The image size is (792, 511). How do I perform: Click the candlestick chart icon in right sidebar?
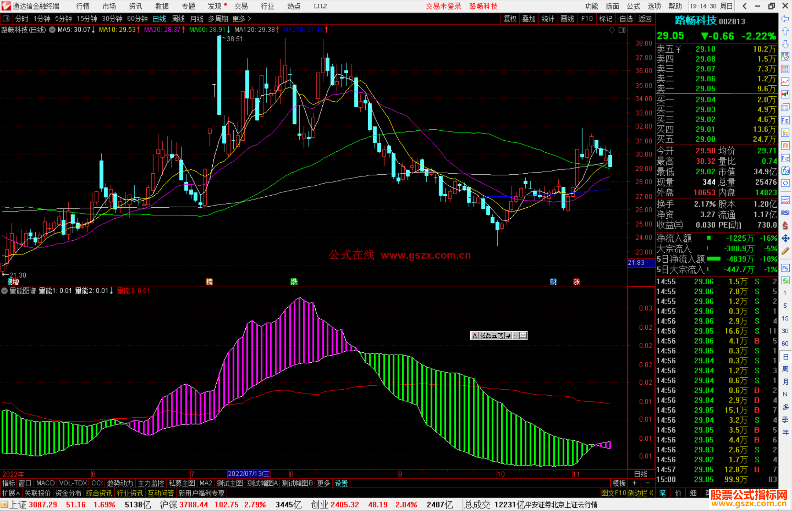[785, 94]
